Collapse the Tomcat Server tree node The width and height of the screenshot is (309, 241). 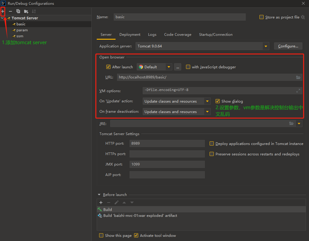(3, 18)
